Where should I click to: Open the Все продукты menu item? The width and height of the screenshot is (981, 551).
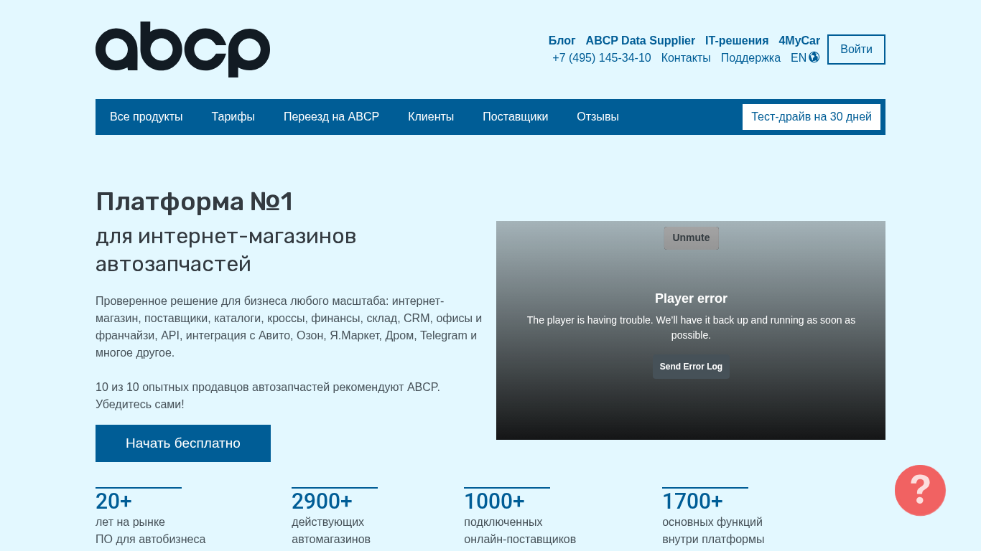[x=147, y=117]
